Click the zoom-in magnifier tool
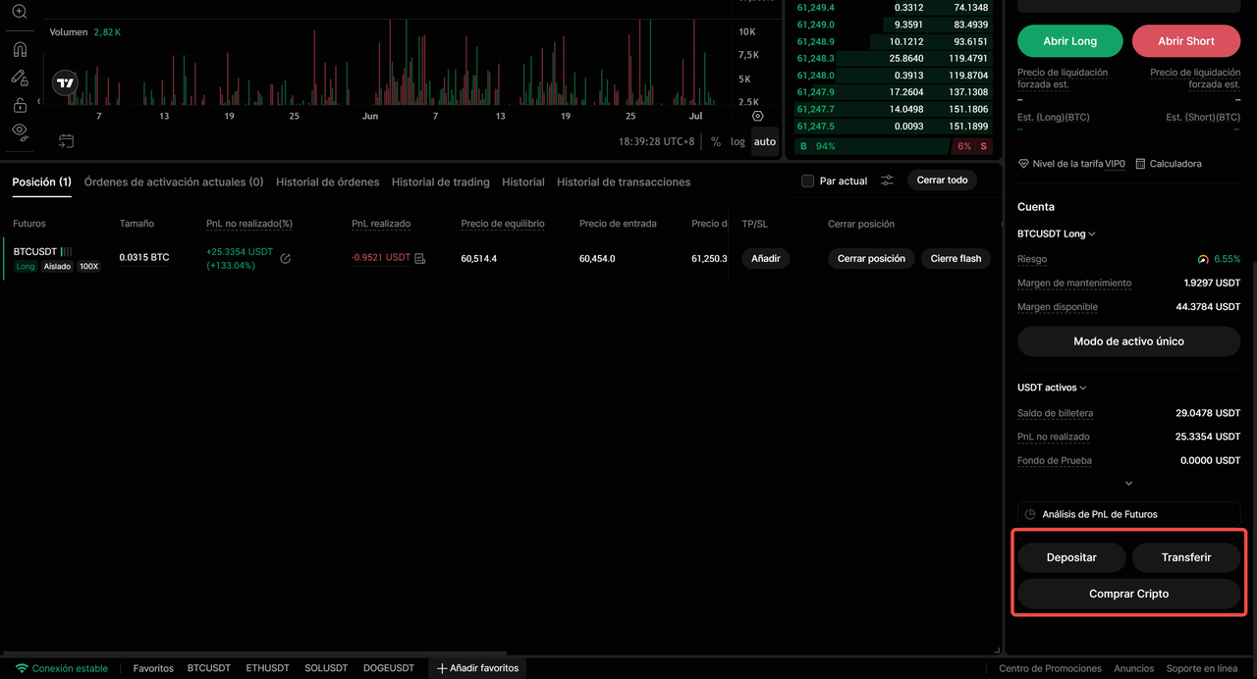Viewport: 1257px width, 679px height. pos(20,12)
